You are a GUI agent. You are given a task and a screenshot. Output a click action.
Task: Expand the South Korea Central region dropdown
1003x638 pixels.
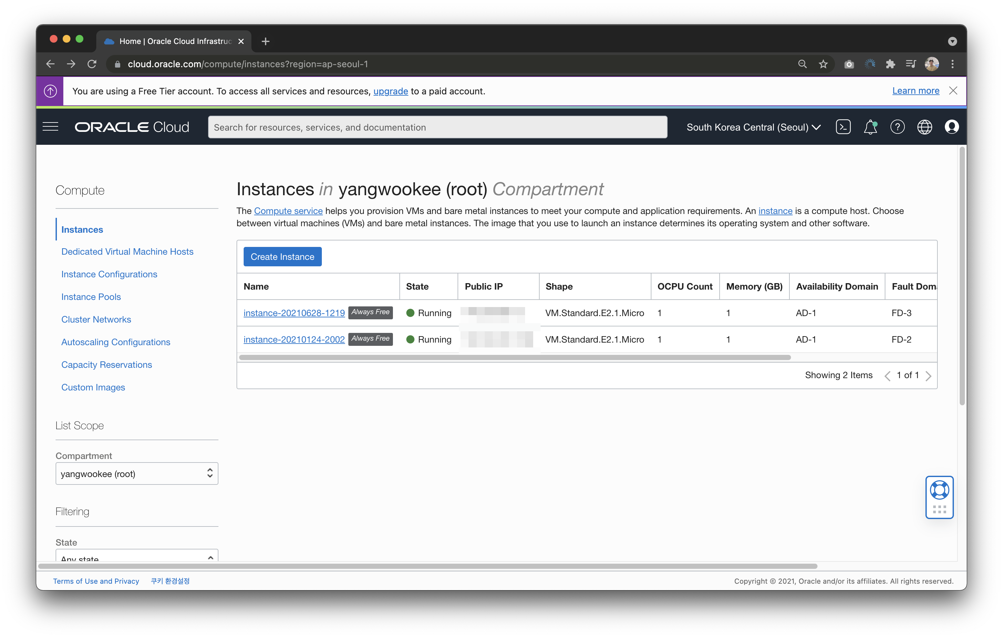[754, 128]
